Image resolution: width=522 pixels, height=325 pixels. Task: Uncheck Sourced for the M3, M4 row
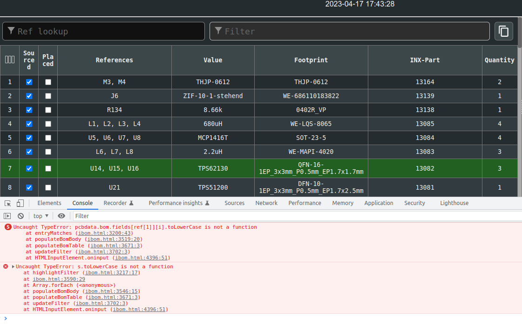[x=29, y=82]
